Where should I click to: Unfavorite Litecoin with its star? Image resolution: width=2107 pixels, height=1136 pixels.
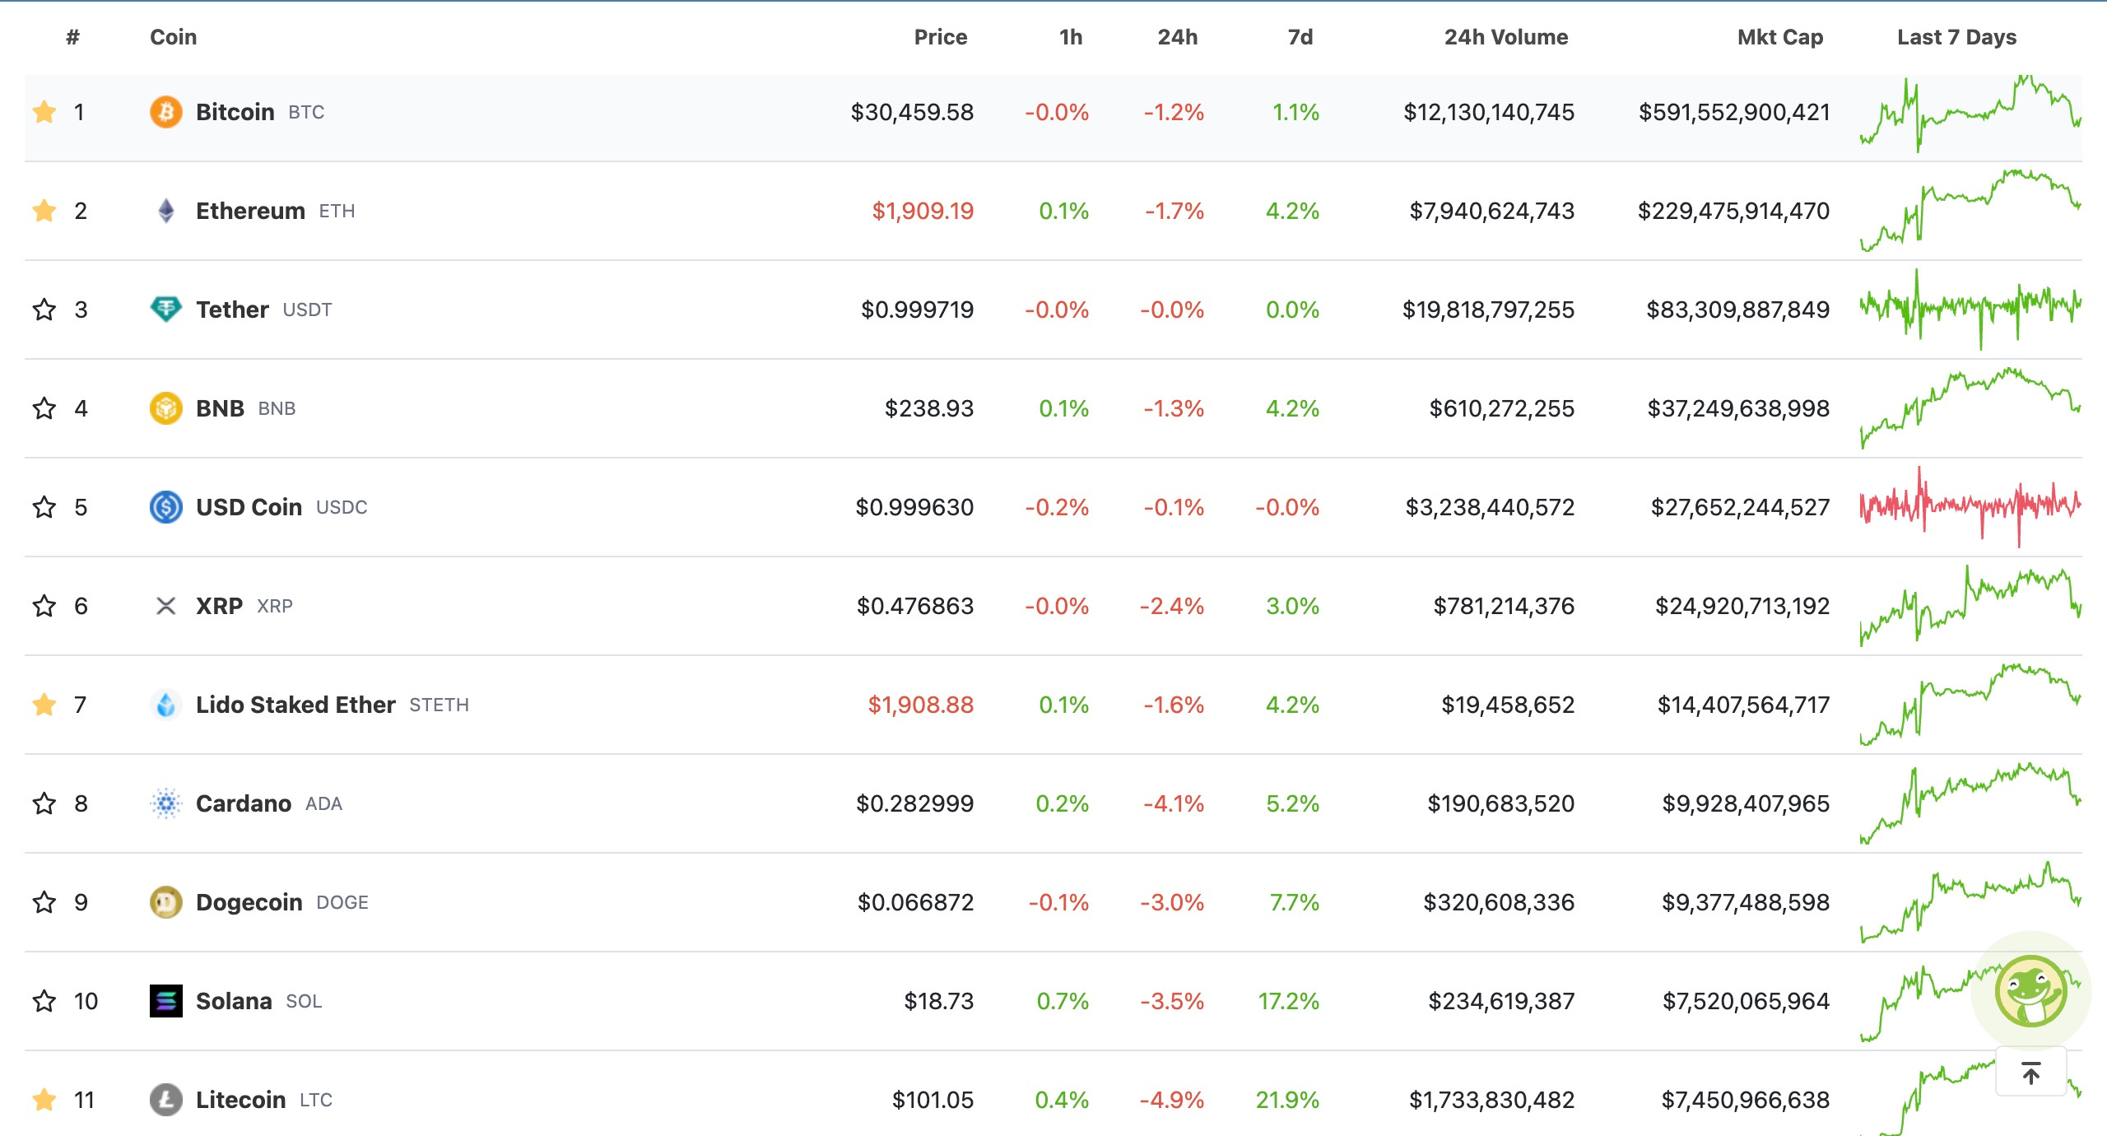(44, 1100)
